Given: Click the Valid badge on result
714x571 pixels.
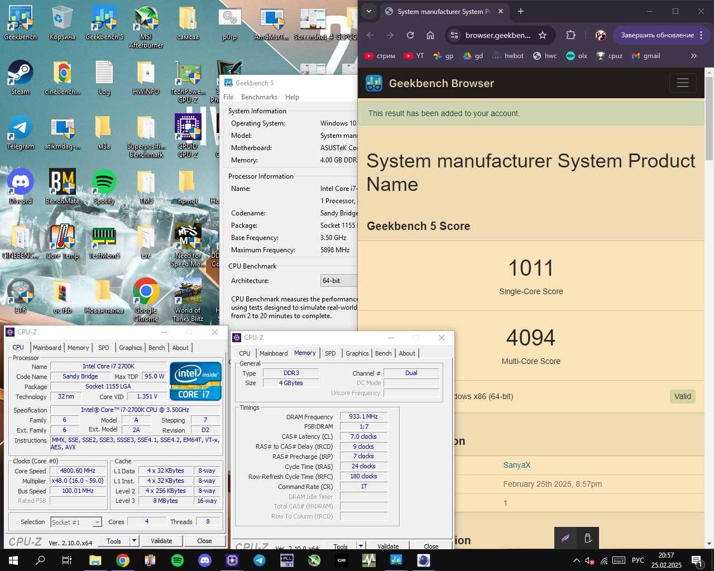Looking at the screenshot, I should [682, 396].
